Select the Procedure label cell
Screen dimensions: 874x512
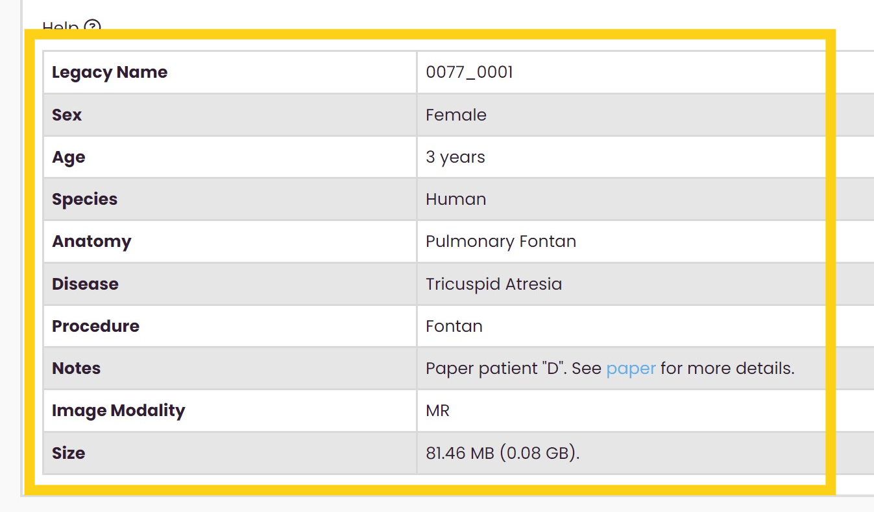pyautogui.click(x=95, y=326)
